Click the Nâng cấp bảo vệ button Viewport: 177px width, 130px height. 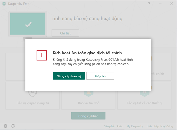(69, 76)
